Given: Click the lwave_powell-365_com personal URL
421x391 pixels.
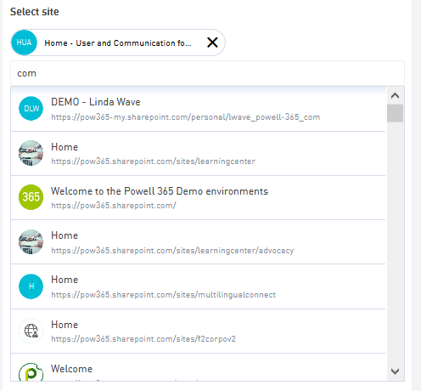Looking at the screenshot, I should (186, 117).
